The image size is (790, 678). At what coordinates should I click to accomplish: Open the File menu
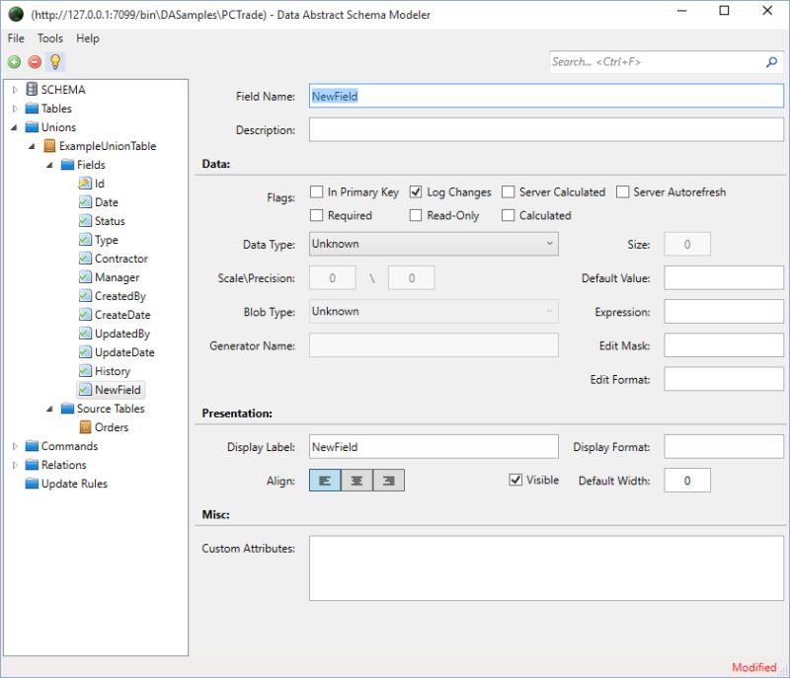(x=16, y=38)
